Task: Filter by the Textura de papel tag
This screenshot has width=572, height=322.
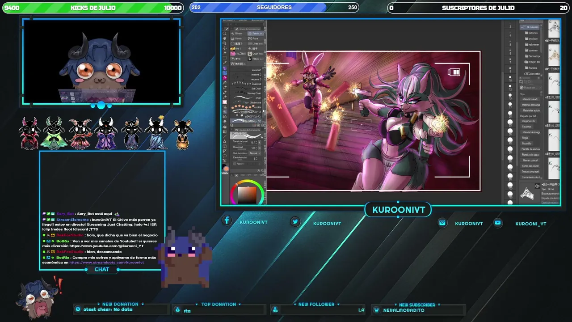Action: [531, 171]
